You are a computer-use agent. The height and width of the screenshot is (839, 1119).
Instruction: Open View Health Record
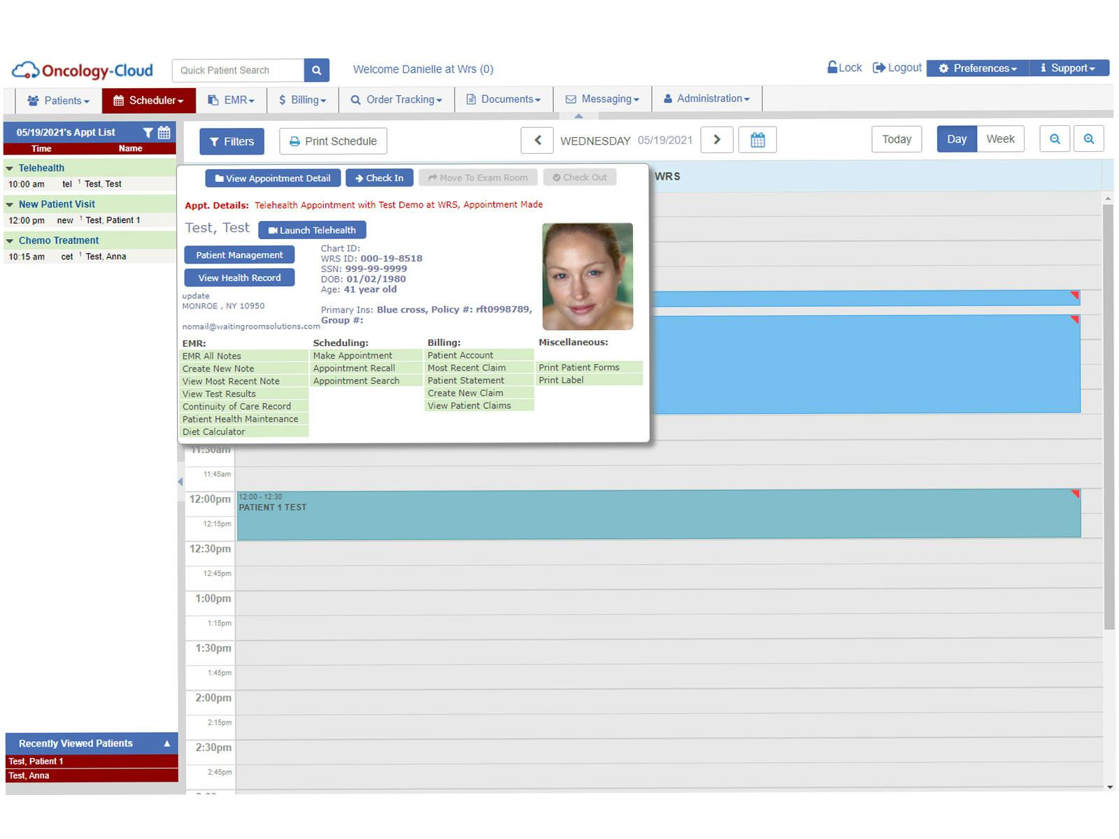click(x=239, y=278)
